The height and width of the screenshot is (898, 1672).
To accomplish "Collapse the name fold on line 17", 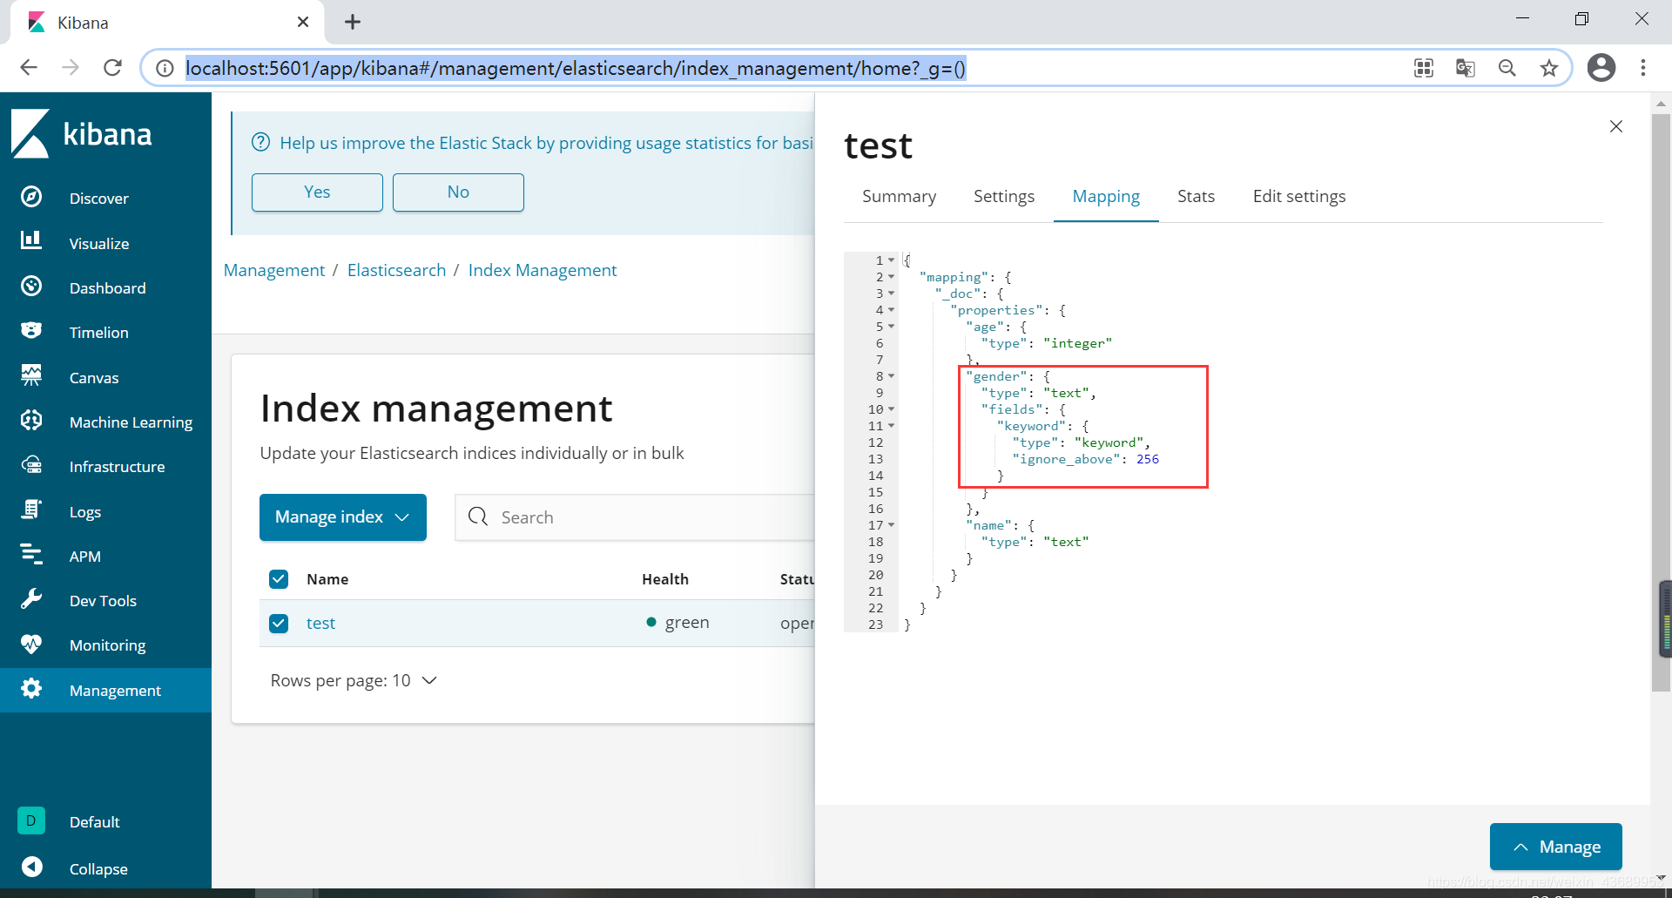I will pos(892,525).
